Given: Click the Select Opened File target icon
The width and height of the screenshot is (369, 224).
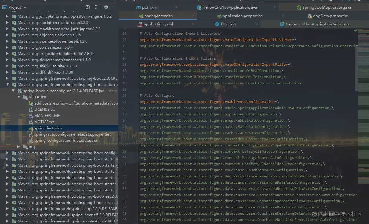Looking at the screenshot, I should (x=88, y=7).
